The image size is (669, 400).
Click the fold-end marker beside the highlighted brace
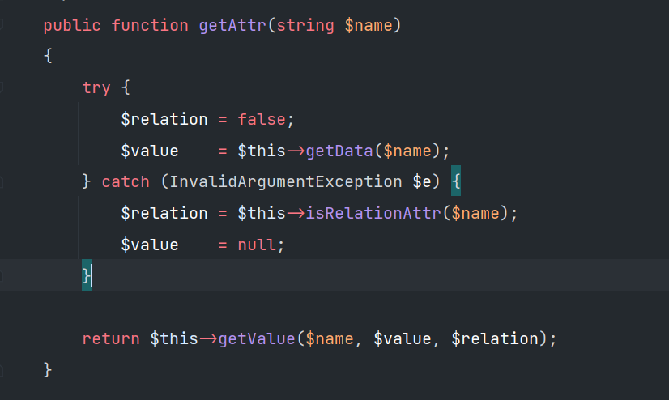2,276
